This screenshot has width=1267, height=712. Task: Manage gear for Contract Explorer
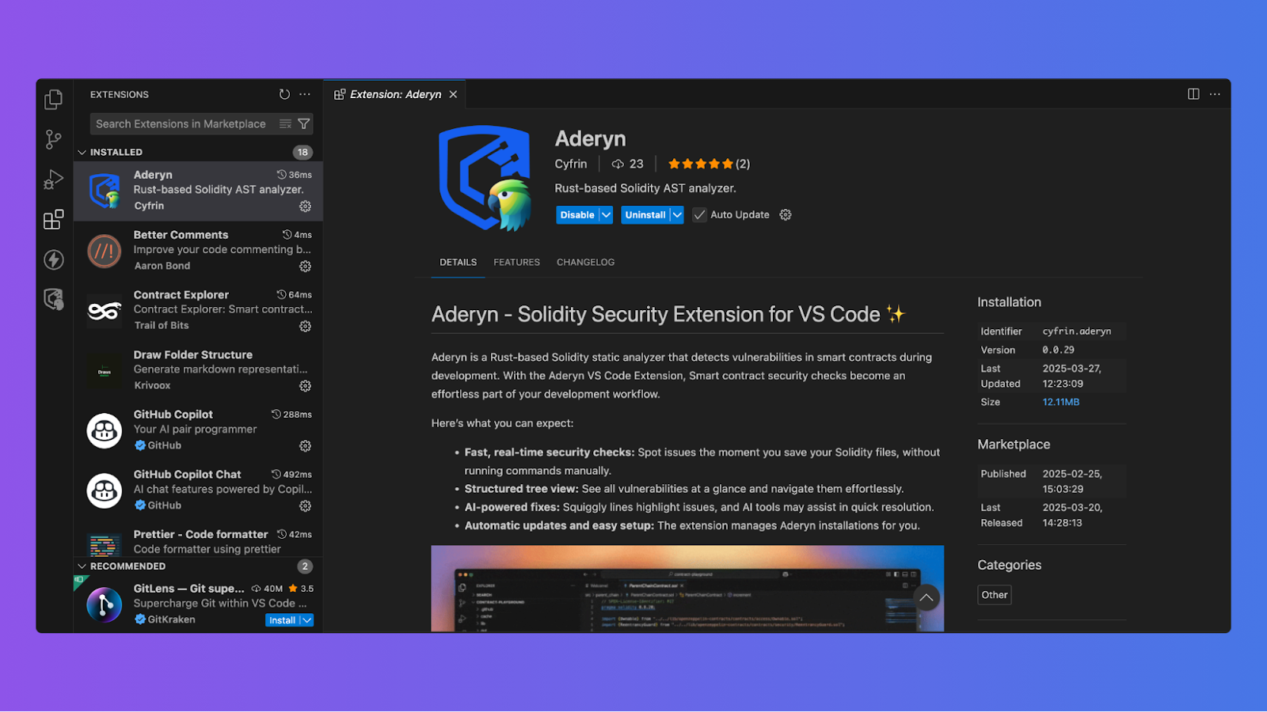click(x=305, y=326)
